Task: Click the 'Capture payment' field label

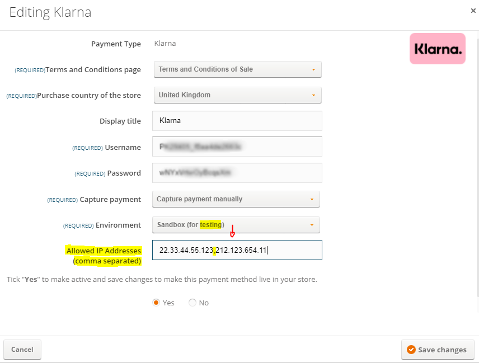Action: click(x=110, y=200)
